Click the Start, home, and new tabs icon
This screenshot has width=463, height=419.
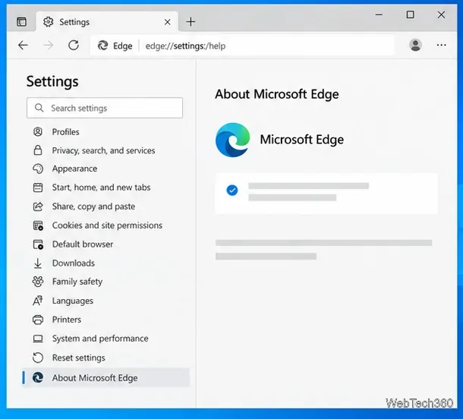pos(38,187)
